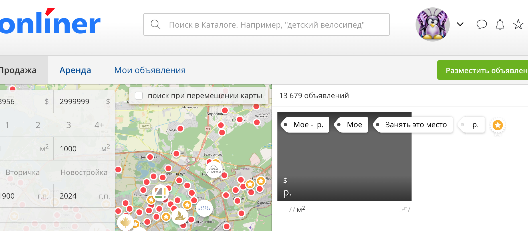The width and height of the screenshot is (528, 231).
Task: Click the search magnifier icon
Action: (x=156, y=24)
